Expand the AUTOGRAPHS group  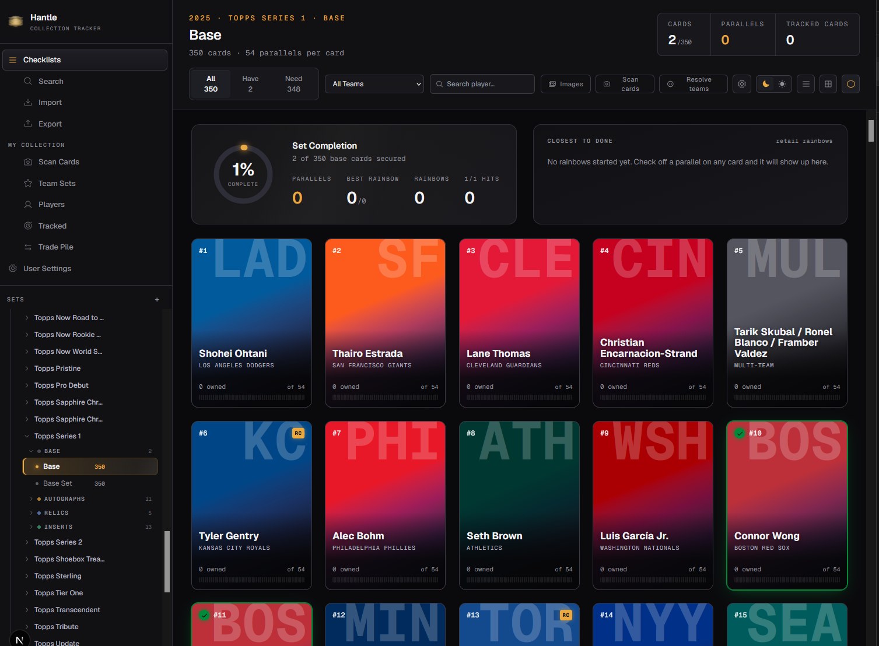tap(31, 499)
